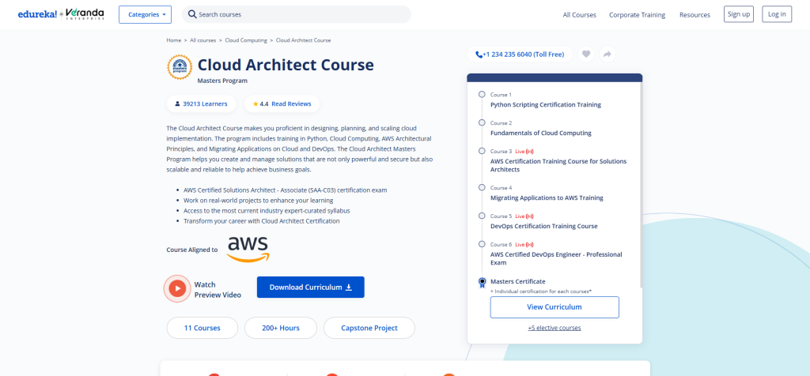Screen dimensions: 810x376
Task: Click the Capstone Project pill
Action: (369, 328)
